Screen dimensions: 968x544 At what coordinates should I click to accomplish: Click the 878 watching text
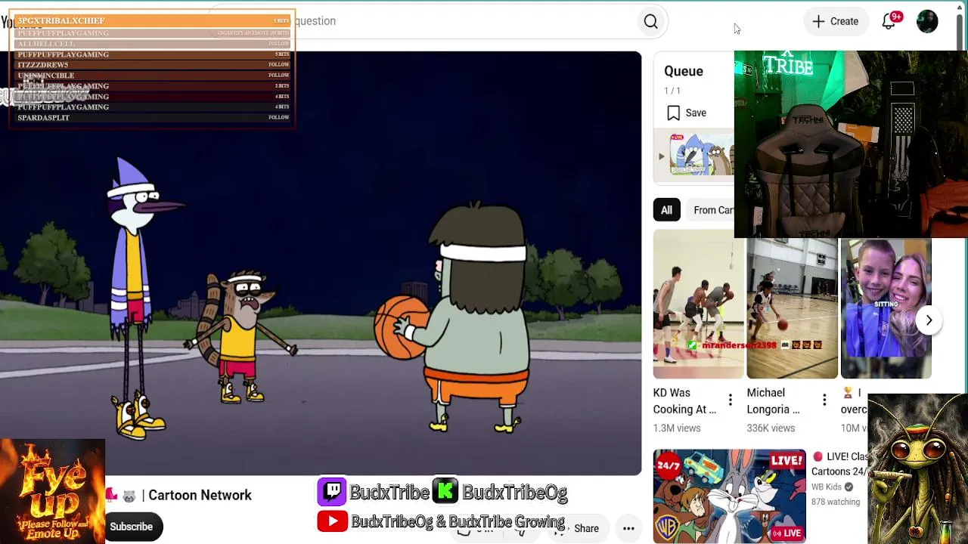click(836, 502)
